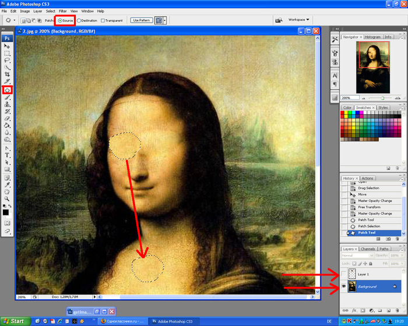Image resolution: width=408 pixels, height=326 pixels.
Task: Open Go to Bridge icon
Action: tap(279, 20)
